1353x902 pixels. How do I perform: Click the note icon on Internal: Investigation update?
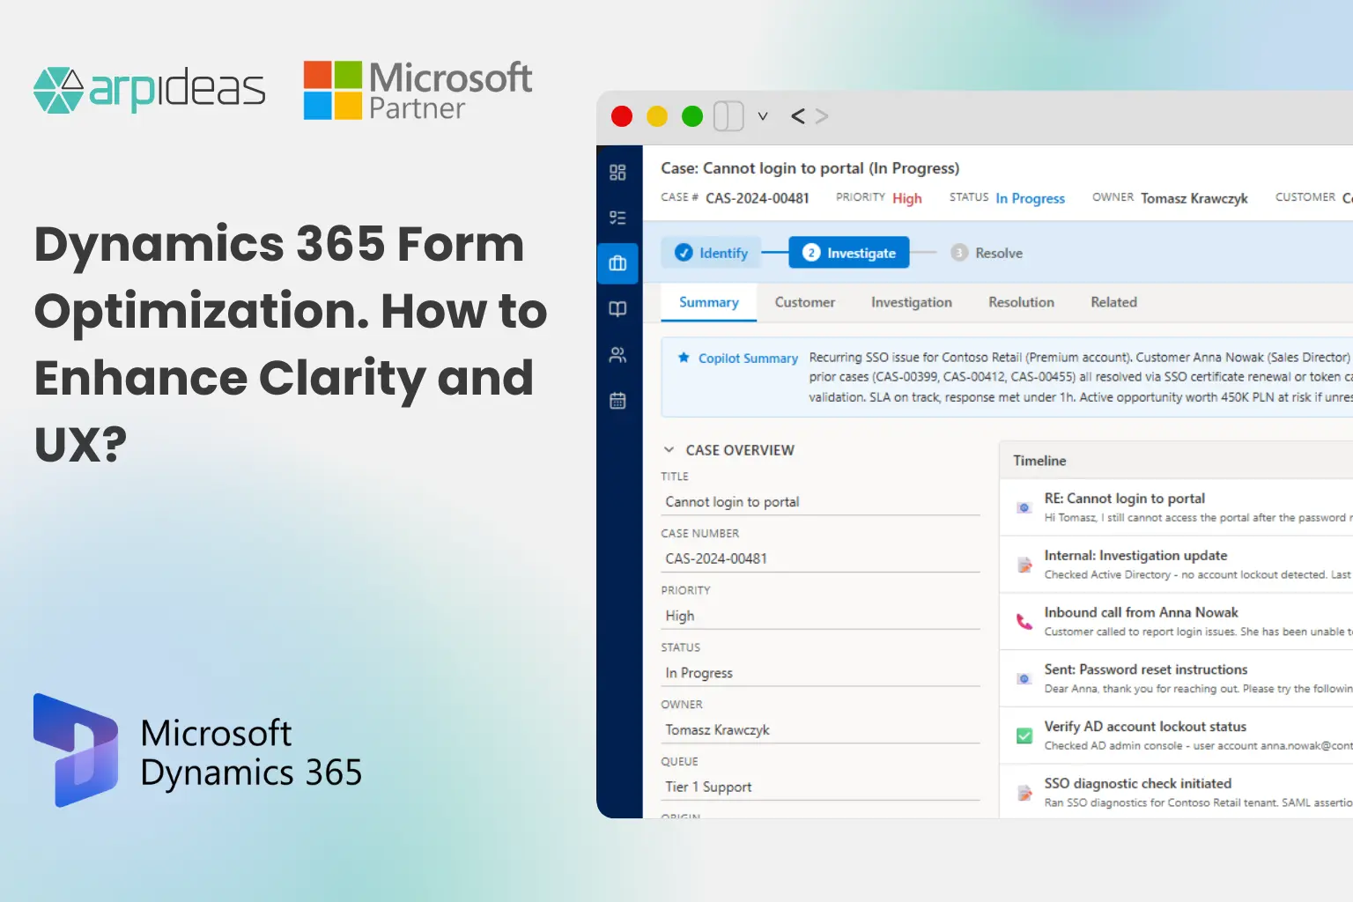coord(1024,565)
